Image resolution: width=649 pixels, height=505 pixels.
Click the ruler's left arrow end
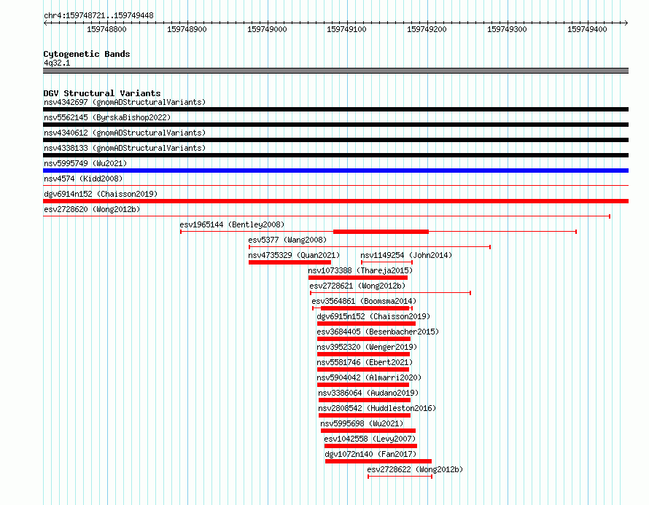[45, 23]
